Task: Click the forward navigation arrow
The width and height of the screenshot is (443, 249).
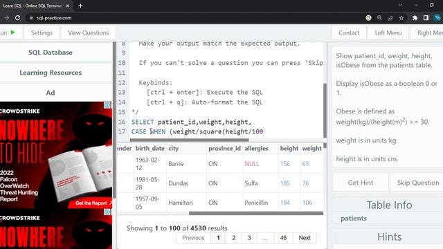Action: [x=6, y=18]
